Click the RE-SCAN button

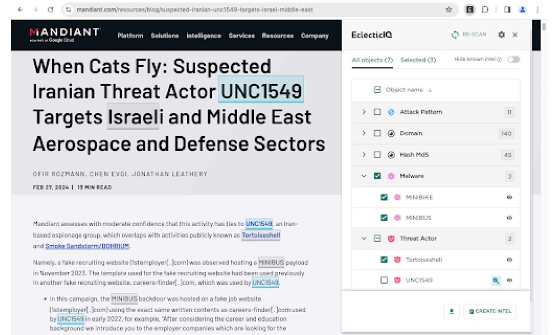(x=468, y=35)
